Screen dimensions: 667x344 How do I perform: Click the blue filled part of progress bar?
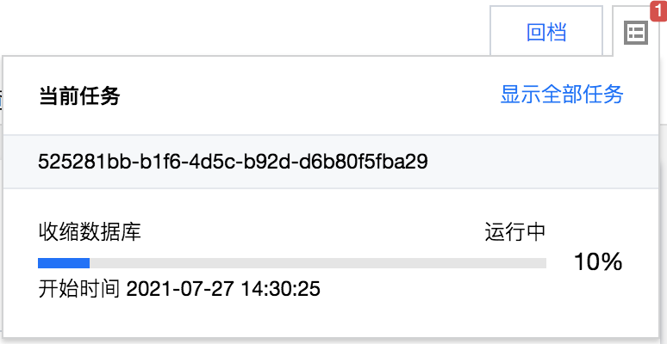pyautogui.click(x=64, y=263)
